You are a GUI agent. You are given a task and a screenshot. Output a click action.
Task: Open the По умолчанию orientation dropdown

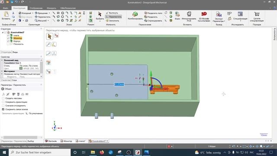tap(34, 114)
